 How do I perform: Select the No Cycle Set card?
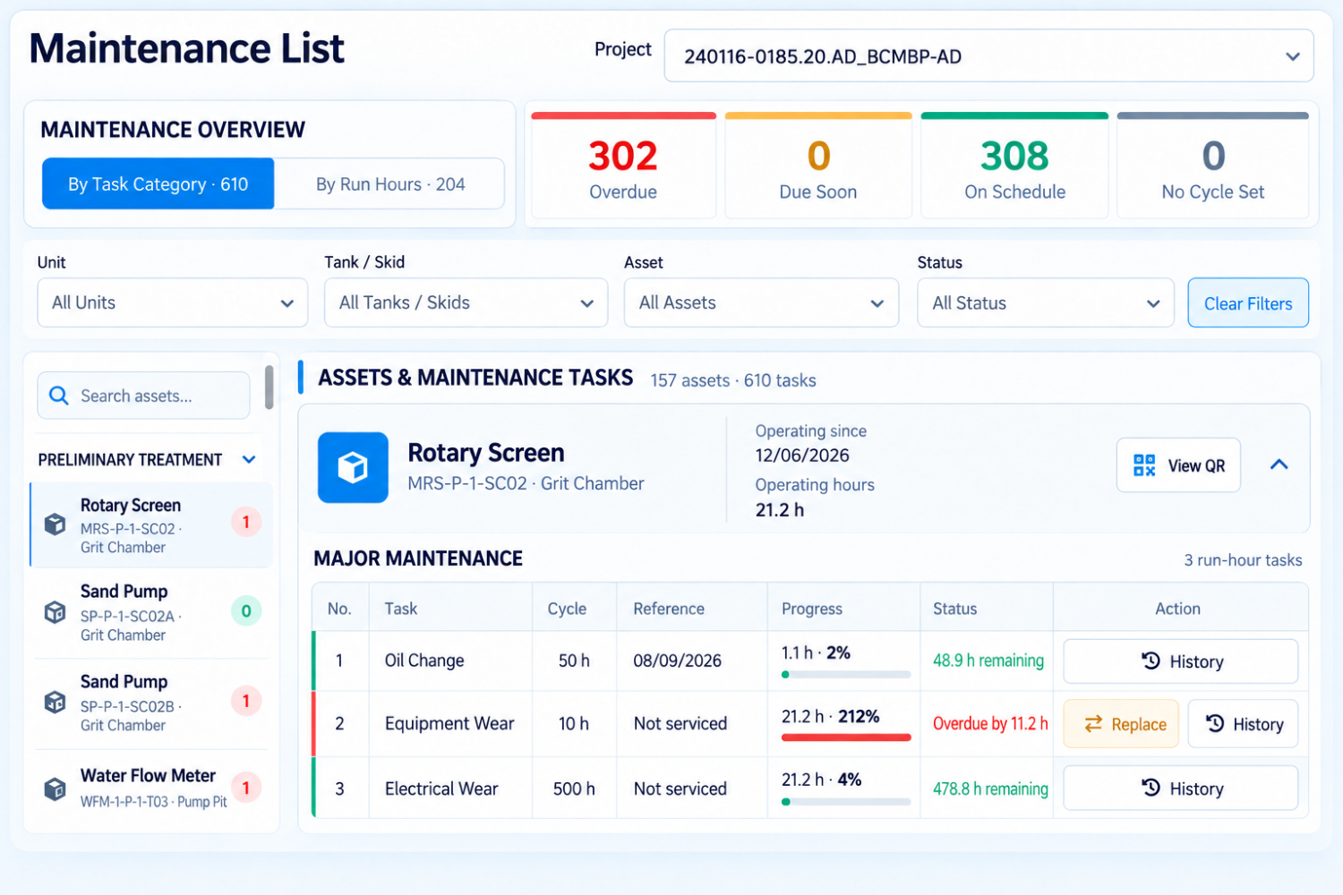(1213, 166)
